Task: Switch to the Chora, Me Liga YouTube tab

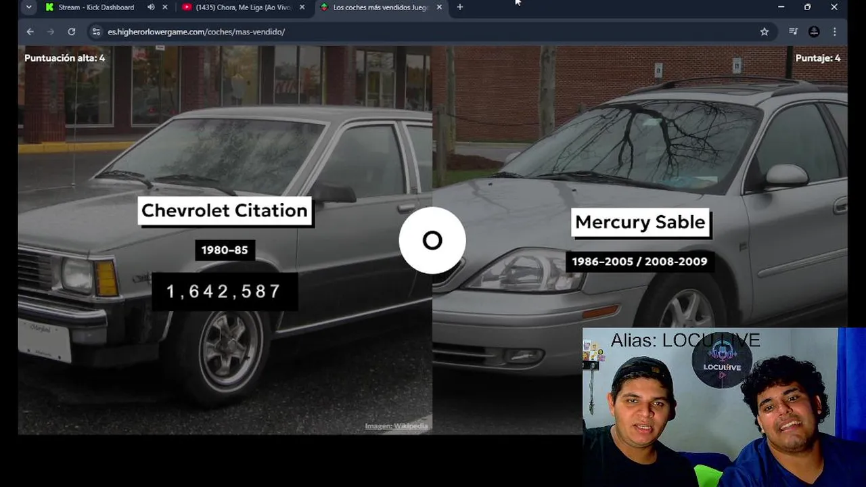Action: pyautogui.click(x=237, y=7)
